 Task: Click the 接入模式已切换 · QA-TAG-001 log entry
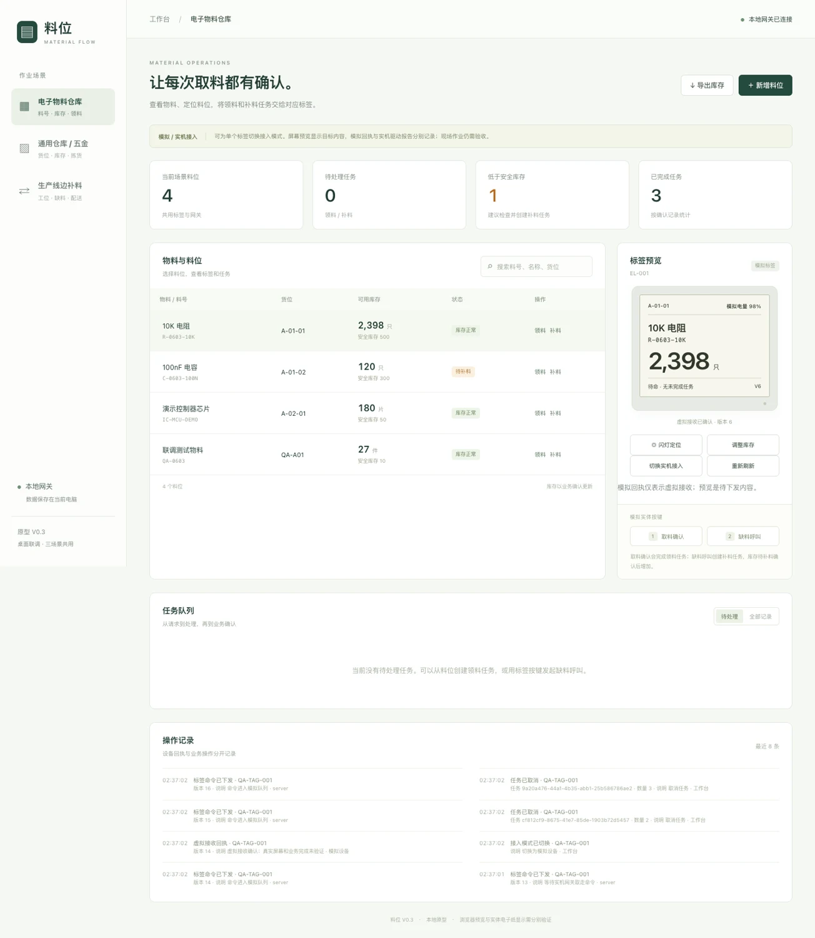629,847
